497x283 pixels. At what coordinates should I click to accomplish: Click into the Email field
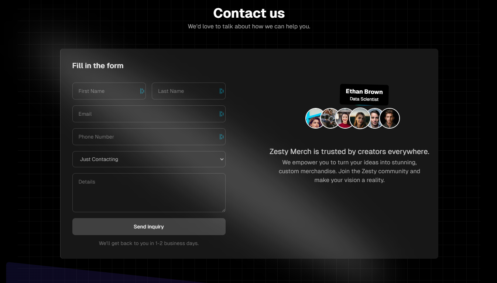click(149, 114)
